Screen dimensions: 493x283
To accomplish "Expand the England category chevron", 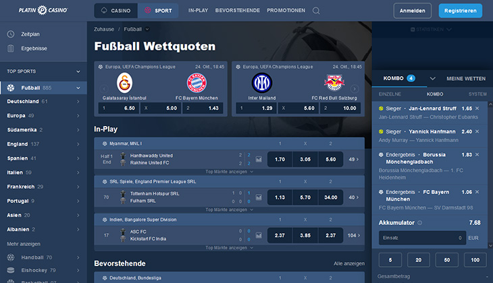I will click(78, 144).
